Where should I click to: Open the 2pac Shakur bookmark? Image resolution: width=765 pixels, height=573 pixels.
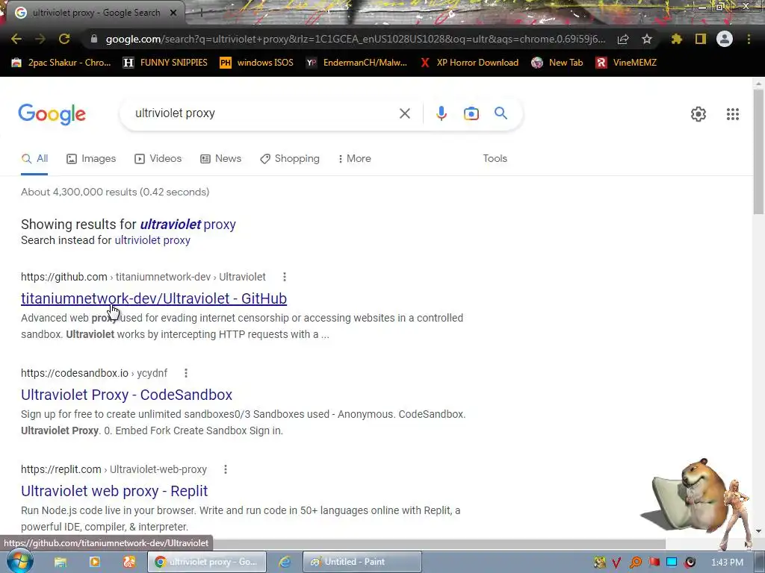pos(61,63)
